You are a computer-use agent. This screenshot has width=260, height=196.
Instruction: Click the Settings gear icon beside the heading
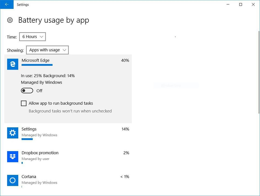coord(10,20)
